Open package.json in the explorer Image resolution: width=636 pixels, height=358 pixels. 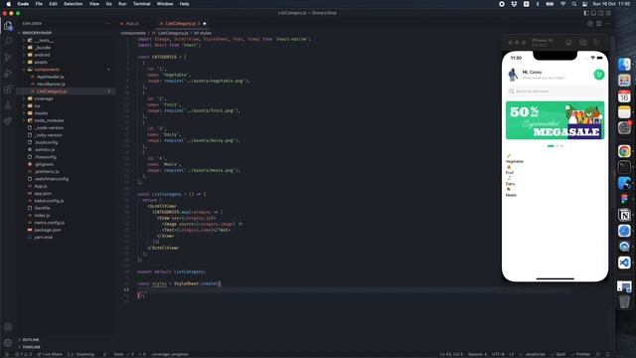tap(48, 230)
